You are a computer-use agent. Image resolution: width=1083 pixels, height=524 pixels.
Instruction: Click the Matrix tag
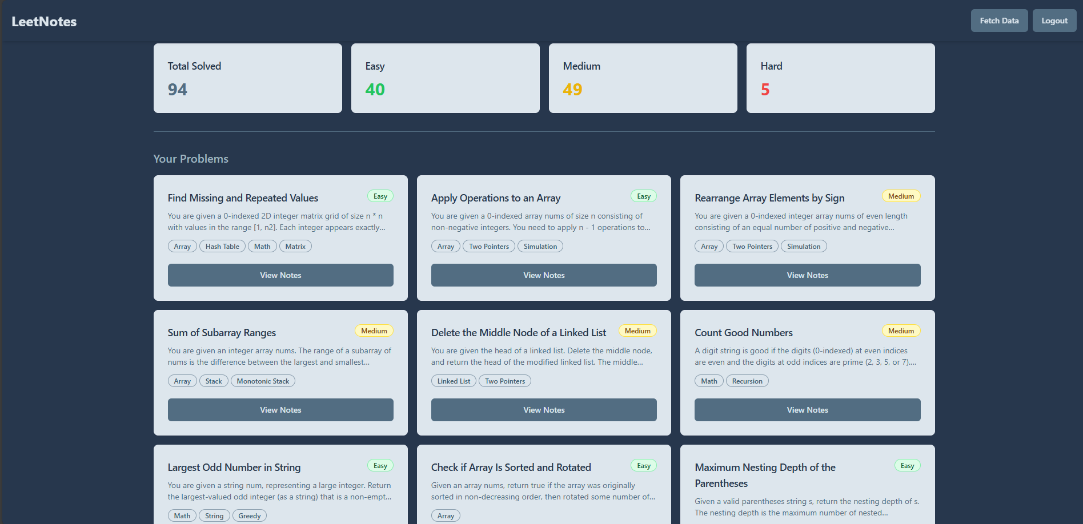295,247
